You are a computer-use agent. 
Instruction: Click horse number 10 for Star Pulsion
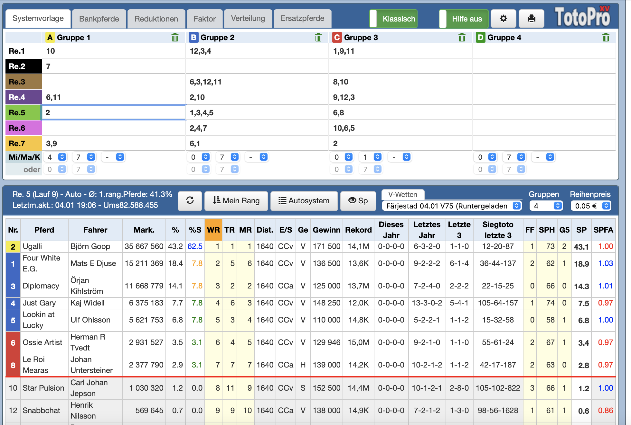(x=13, y=388)
